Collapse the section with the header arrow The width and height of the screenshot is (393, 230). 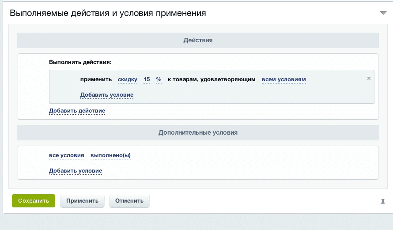click(383, 13)
